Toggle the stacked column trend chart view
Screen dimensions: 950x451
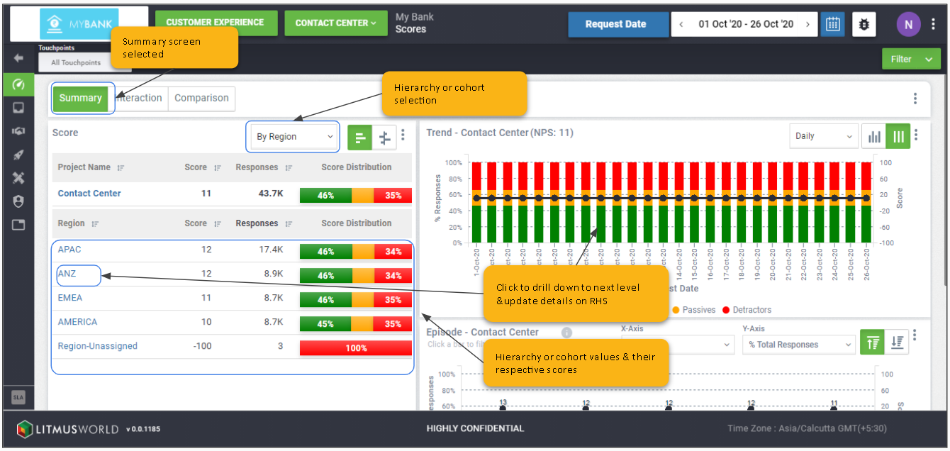898,136
